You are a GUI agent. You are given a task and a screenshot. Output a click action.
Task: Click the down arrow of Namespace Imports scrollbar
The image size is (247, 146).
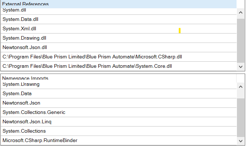241,141
